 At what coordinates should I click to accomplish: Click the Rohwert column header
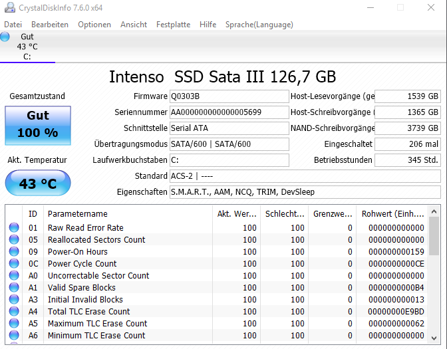[x=392, y=213]
